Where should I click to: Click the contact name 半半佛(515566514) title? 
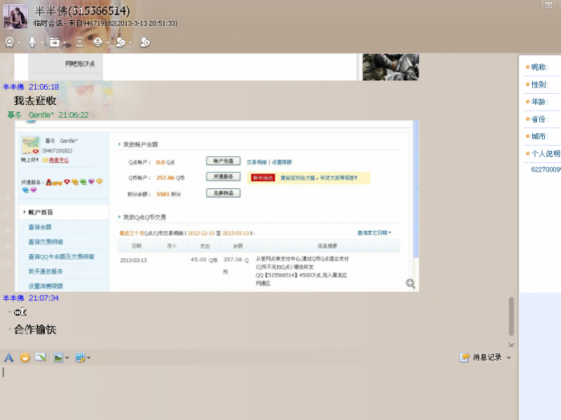tap(83, 11)
